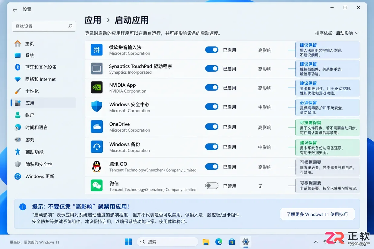Click the search magnifier in 查找设置 box
The image size is (374, 249).
pyautogui.click(x=70, y=26)
